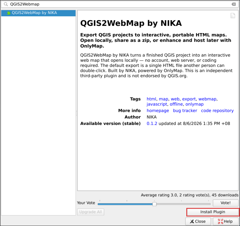Click the green plugin puzzle icon
This screenshot has width=240, height=226.
click(x=9, y=13)
